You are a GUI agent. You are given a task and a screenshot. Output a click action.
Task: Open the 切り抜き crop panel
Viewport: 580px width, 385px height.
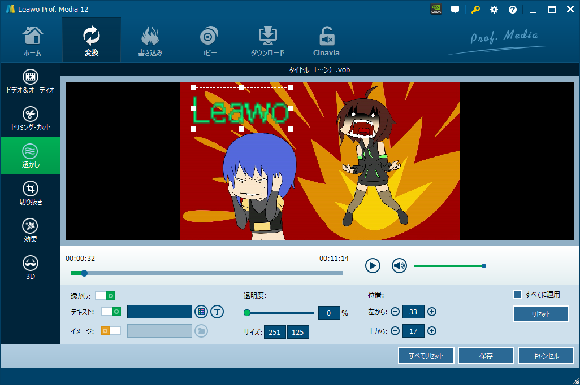(31, 194)
